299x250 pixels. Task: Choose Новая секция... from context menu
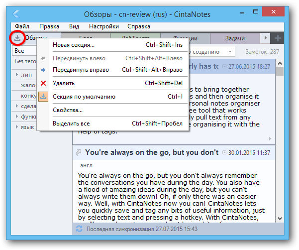(x=113, y=45)
